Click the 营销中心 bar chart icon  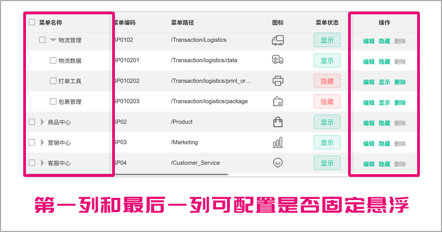(x=278, y=142)
